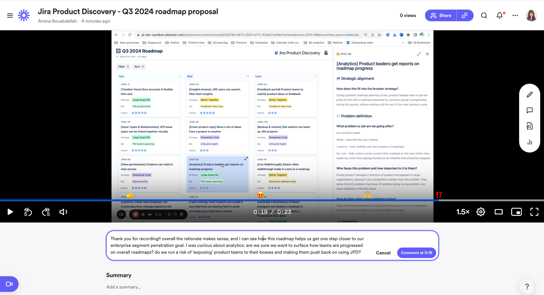Open playback speed 1.5x menu
Screen dimensions: 544x295
(x=463, y=212)
